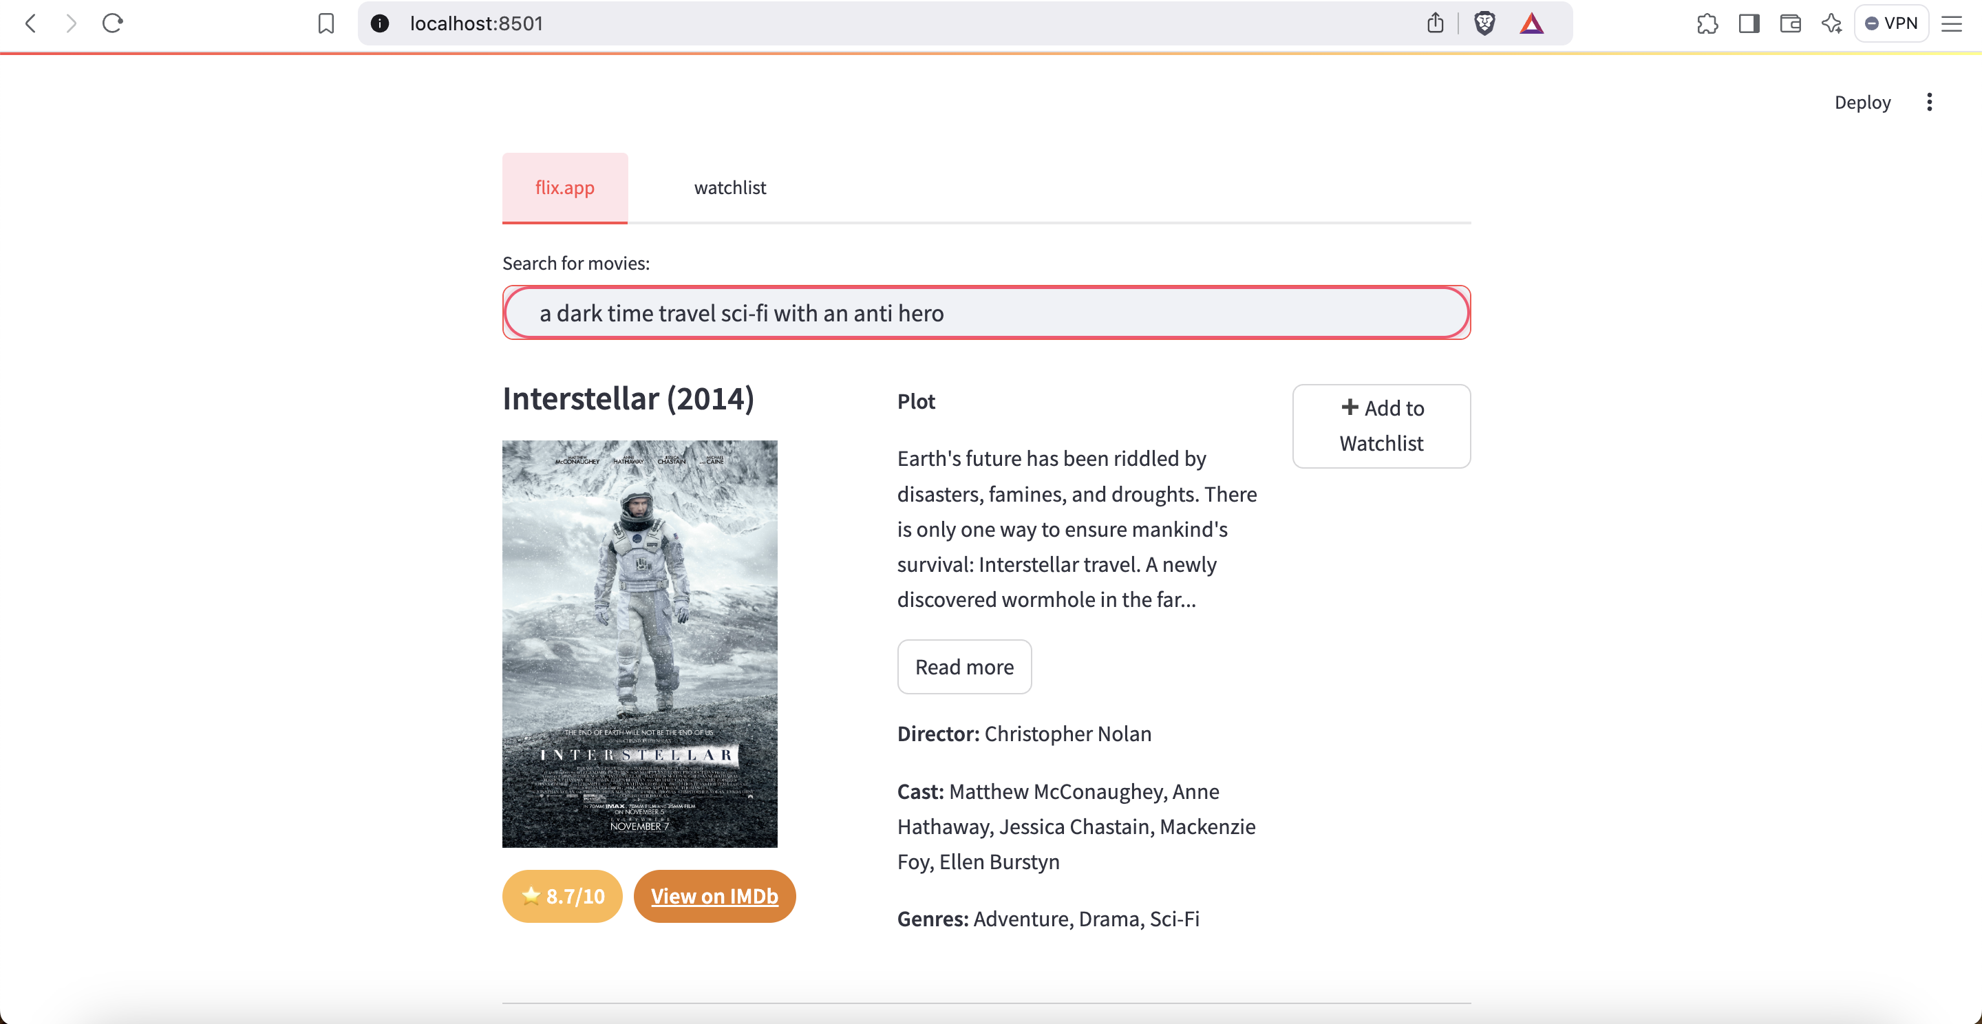Click the Interstellar poster image

[639, 643]
